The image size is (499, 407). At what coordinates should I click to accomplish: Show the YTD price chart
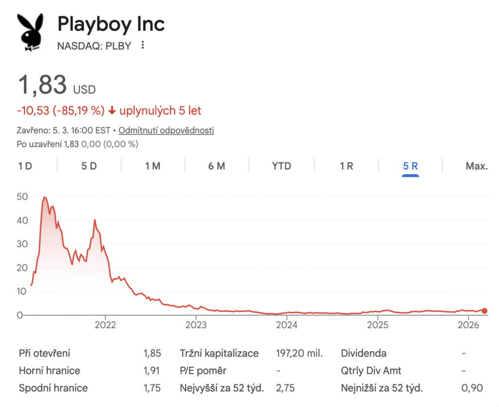(282, 166)
